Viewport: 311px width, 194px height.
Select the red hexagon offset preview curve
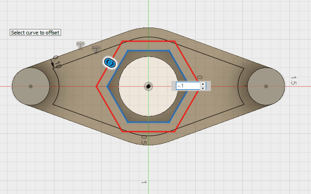187,64
